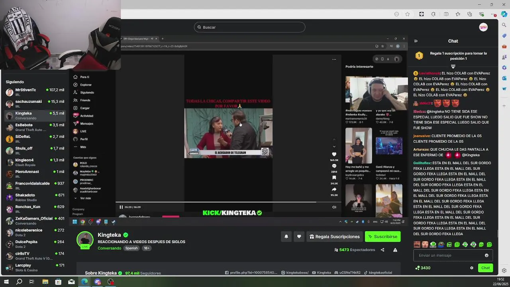Screen dimensions: 510x287
Task: Toggle notifications bell for Kingteka
Action: pos(286,237)
